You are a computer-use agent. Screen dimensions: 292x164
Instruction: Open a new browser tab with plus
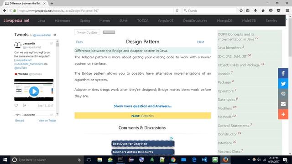52,3
